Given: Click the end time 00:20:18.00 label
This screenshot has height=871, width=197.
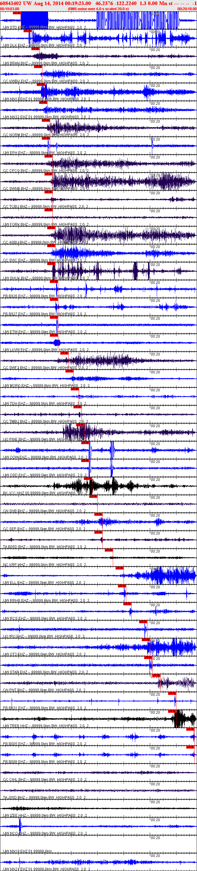Looking at the screenshot, I should (x=187, y=9).
